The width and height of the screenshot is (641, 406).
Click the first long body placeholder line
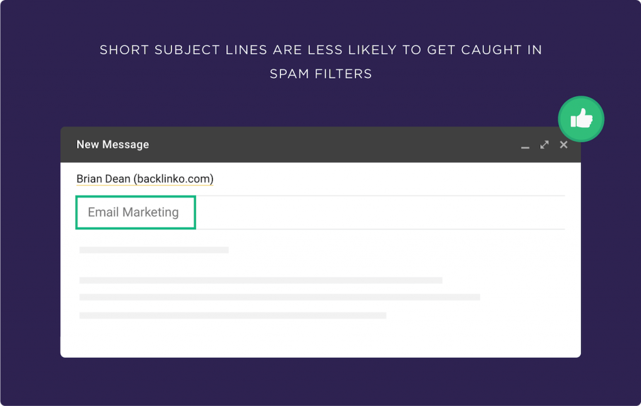coord(261,280)
